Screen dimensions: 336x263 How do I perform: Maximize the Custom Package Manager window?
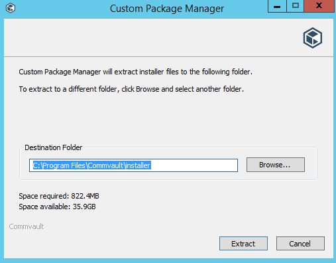pyautogui.click(x=296, y=6)
